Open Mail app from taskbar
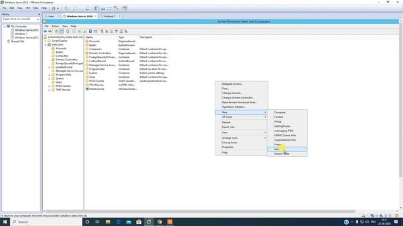This screenshot has height=226, width=403. click(128, 222)
